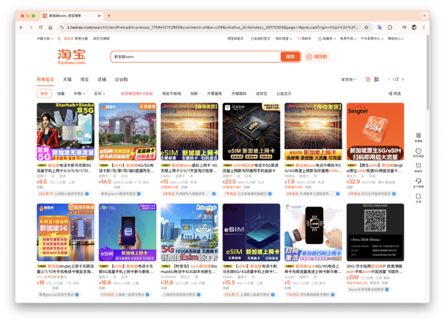This screenshot has height=323, width=445.
Task: Open the shopping cart sidebar icon
Action: [418, 167]
